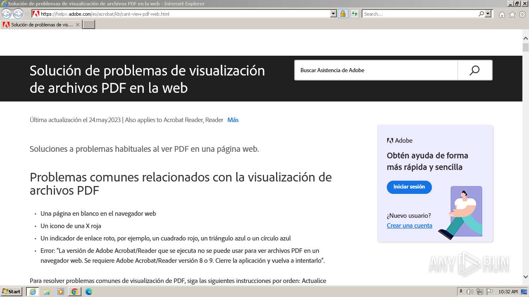The height and width of the screenshot is (297, 529).
Task: Click 'Obtén ayuda de forma más rápida' heading
Action: (x=427, y=161)
